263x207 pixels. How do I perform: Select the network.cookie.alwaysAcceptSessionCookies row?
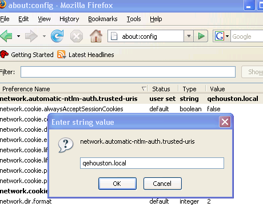(x=131, y=109)
